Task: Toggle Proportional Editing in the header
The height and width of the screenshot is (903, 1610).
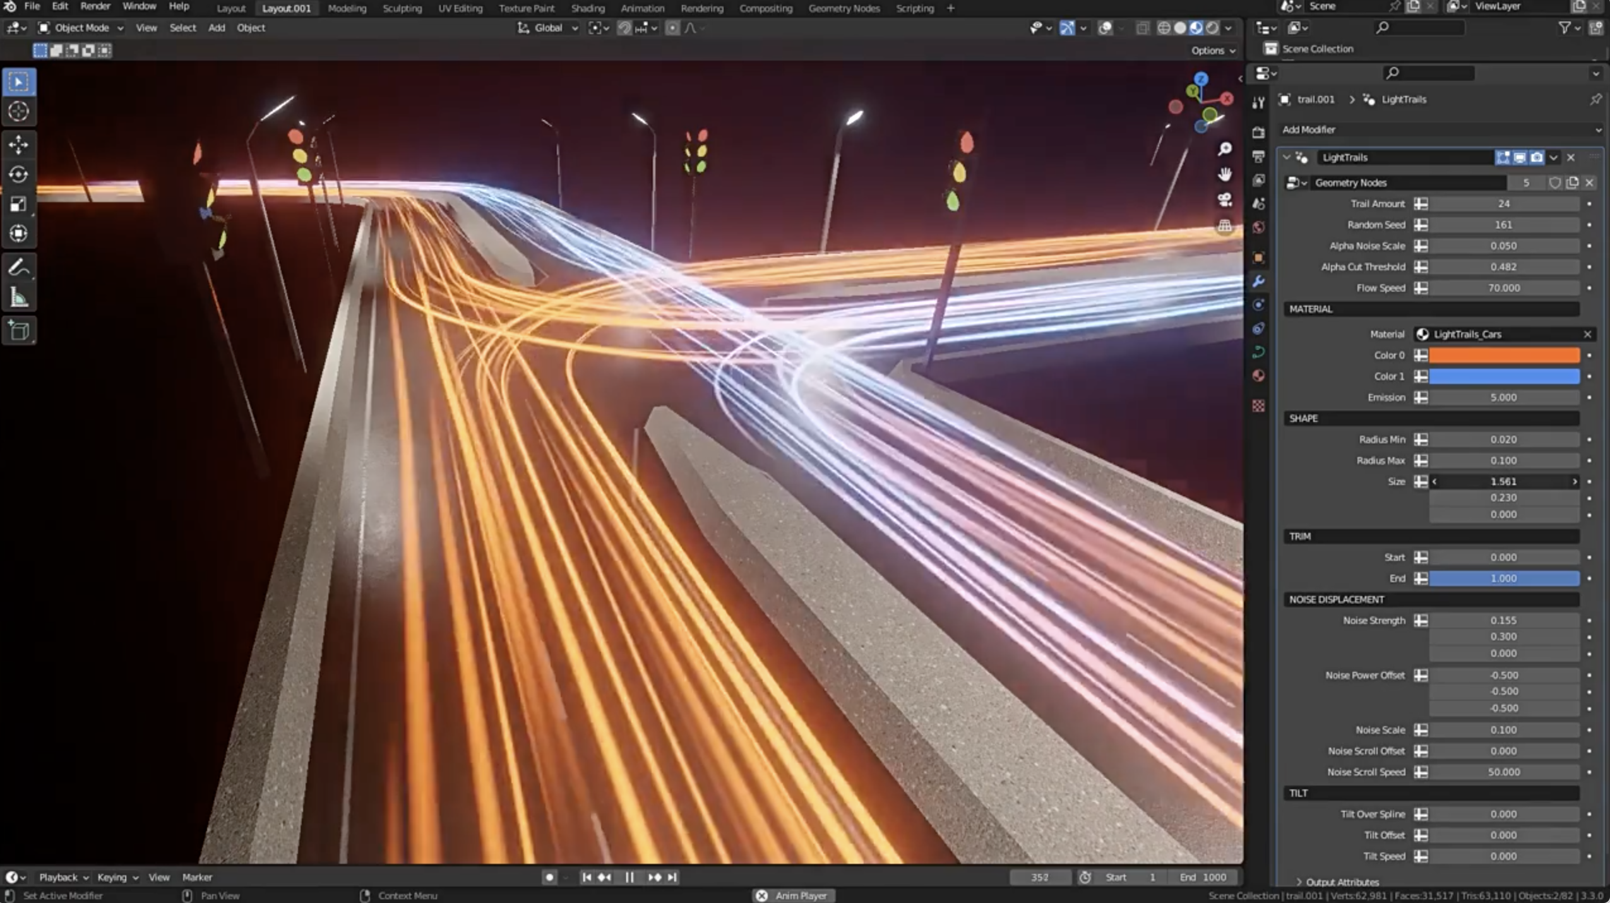Action: [673, 28]
